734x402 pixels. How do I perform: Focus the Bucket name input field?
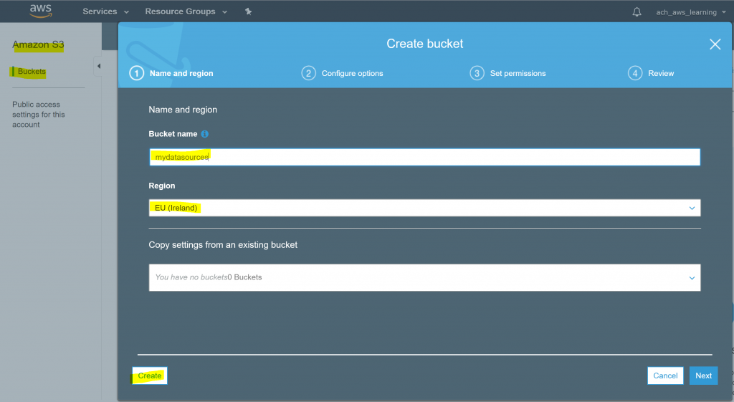424,157
